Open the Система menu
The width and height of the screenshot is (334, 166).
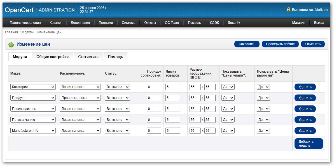[129, 23]
